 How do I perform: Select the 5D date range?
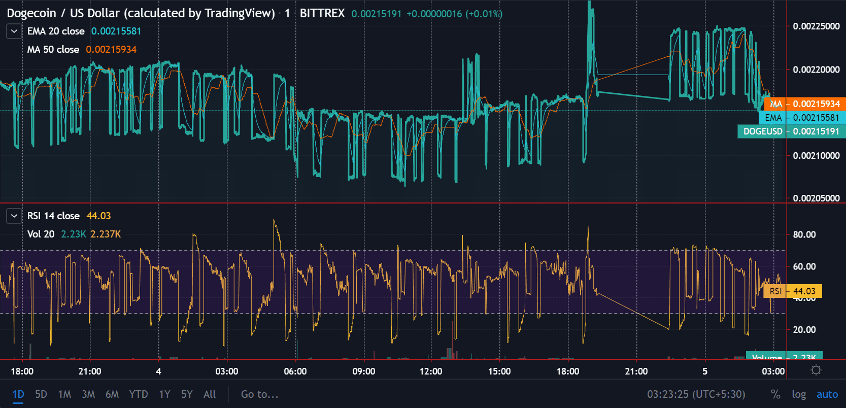pyautogui.click(x=41, y=394)
